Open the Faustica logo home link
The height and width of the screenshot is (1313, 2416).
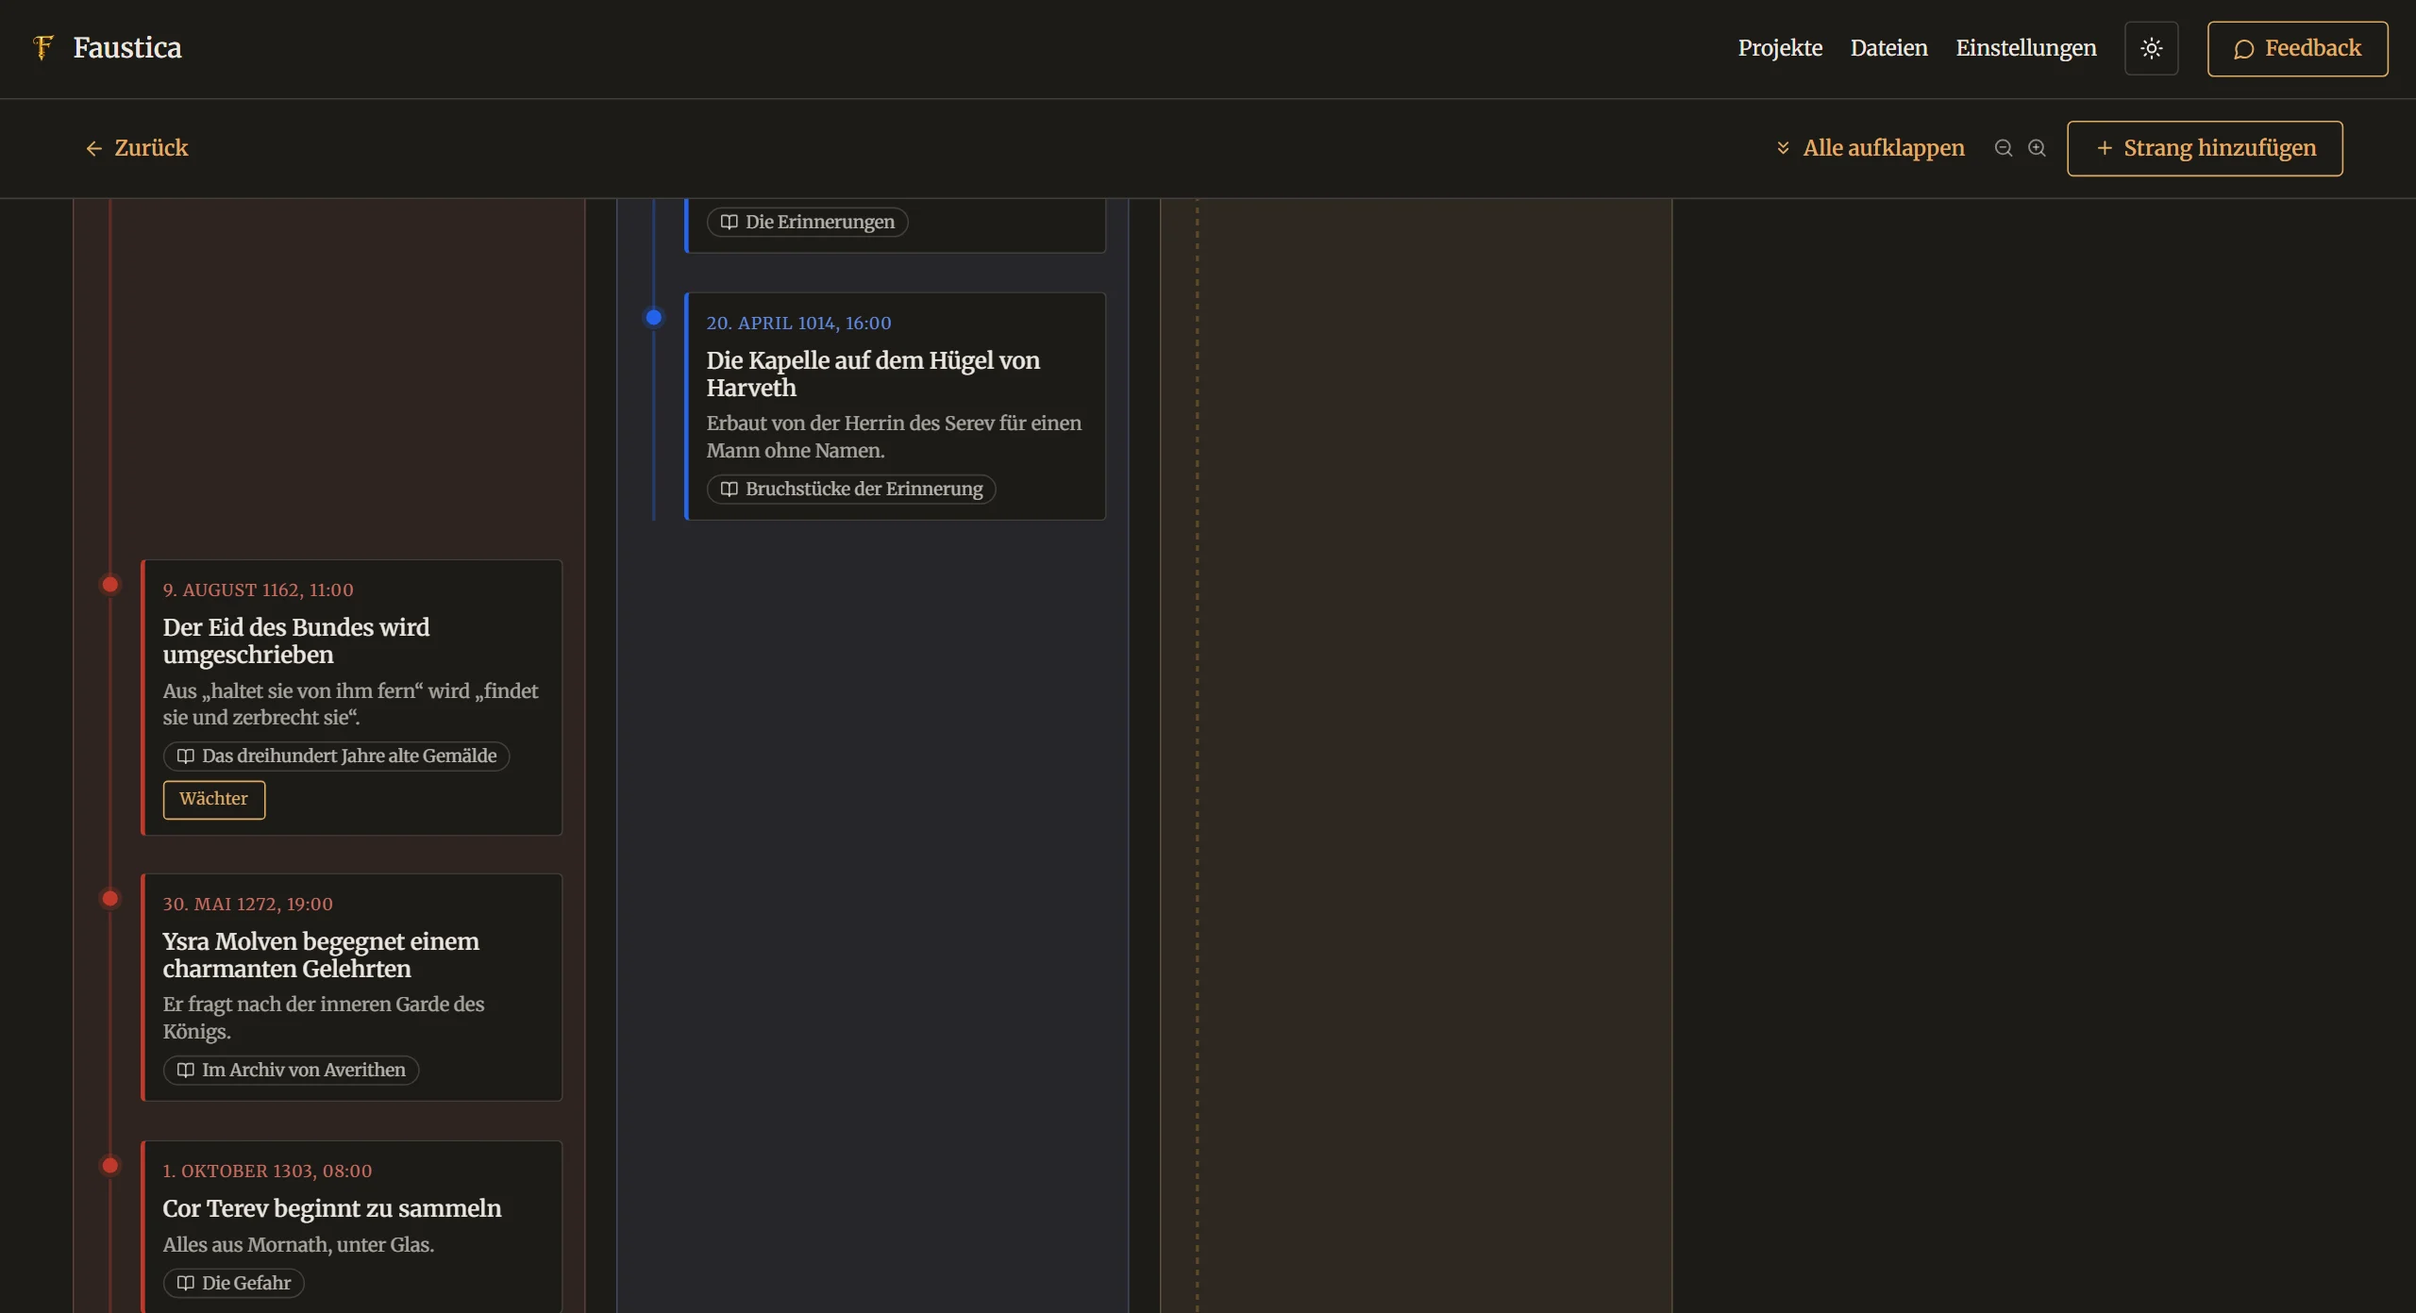click(x=107, y=48)
